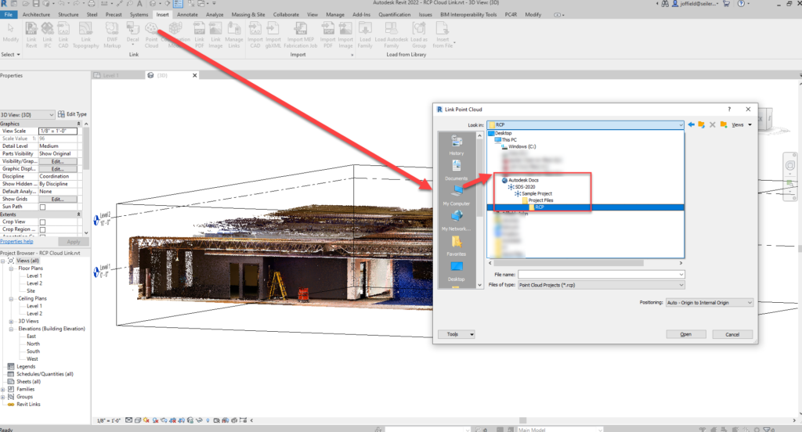Click the File name input field

pos(598,275)
